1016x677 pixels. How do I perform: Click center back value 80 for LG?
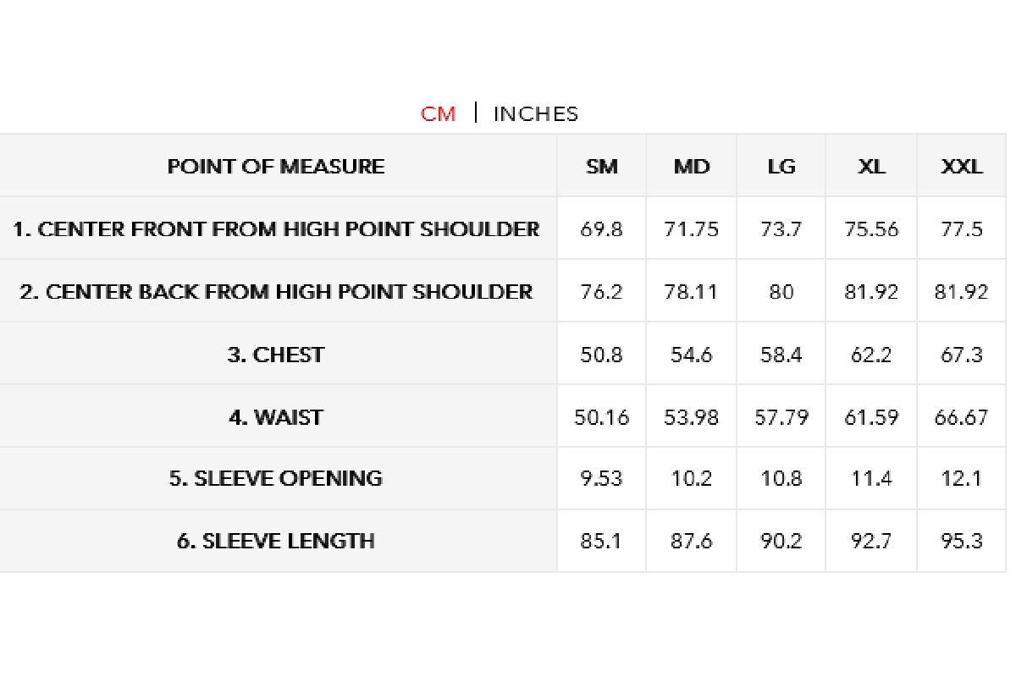781,291
